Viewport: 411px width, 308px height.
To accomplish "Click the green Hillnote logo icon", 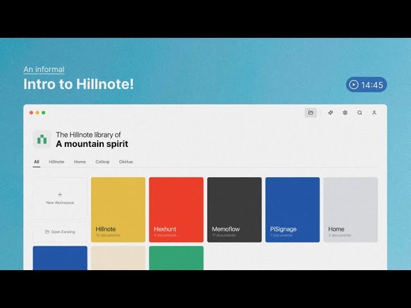I will [42, 139].
